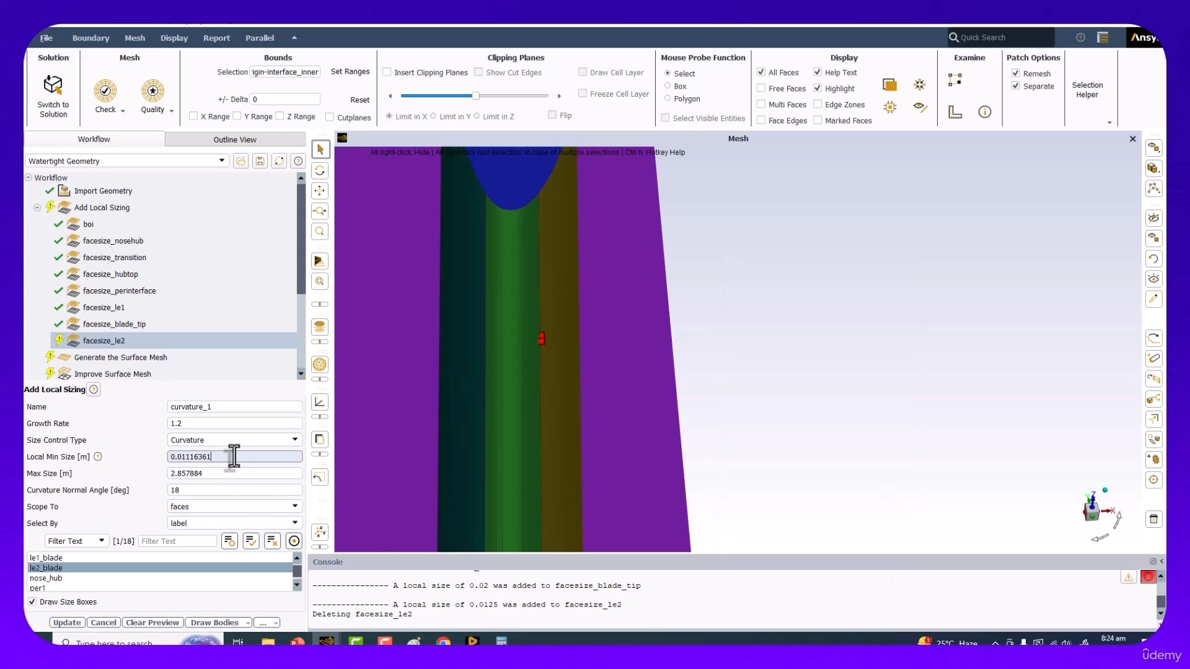The image size is (1190, 669).
Task: Click the Switch to Solution icon
Action: click(53, 85)
